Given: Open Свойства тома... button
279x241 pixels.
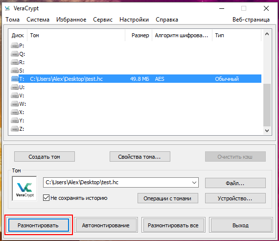Looking at the screenshot, I should pos(140,157).
